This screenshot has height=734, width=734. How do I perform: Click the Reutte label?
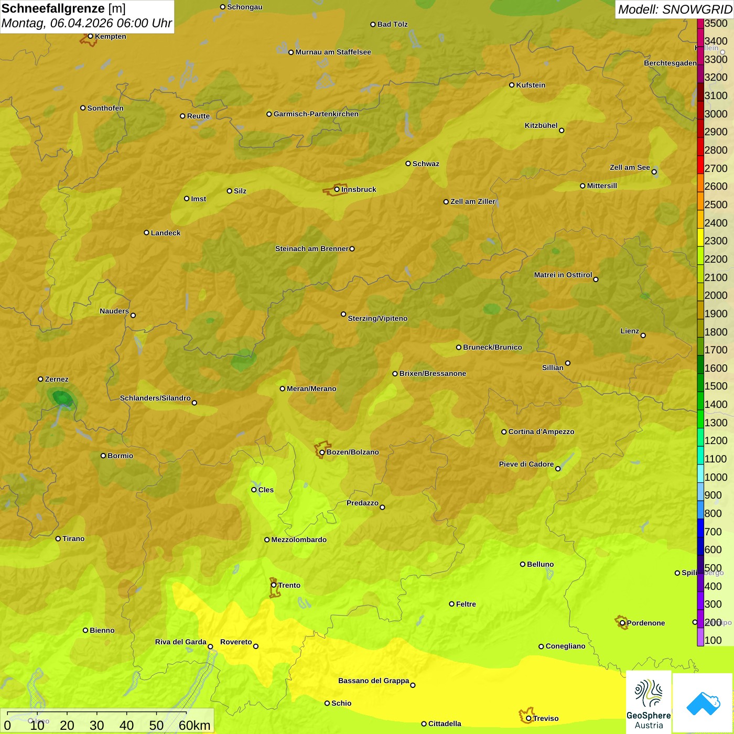click(198, 116)
